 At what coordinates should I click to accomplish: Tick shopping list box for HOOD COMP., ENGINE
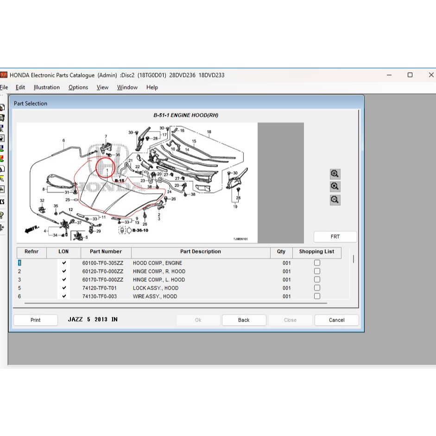317,263
